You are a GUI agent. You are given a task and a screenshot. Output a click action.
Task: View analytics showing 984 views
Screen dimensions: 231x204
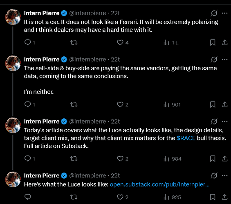[172, 159]
